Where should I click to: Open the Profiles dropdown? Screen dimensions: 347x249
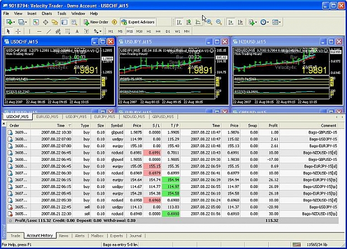point(22,22)
